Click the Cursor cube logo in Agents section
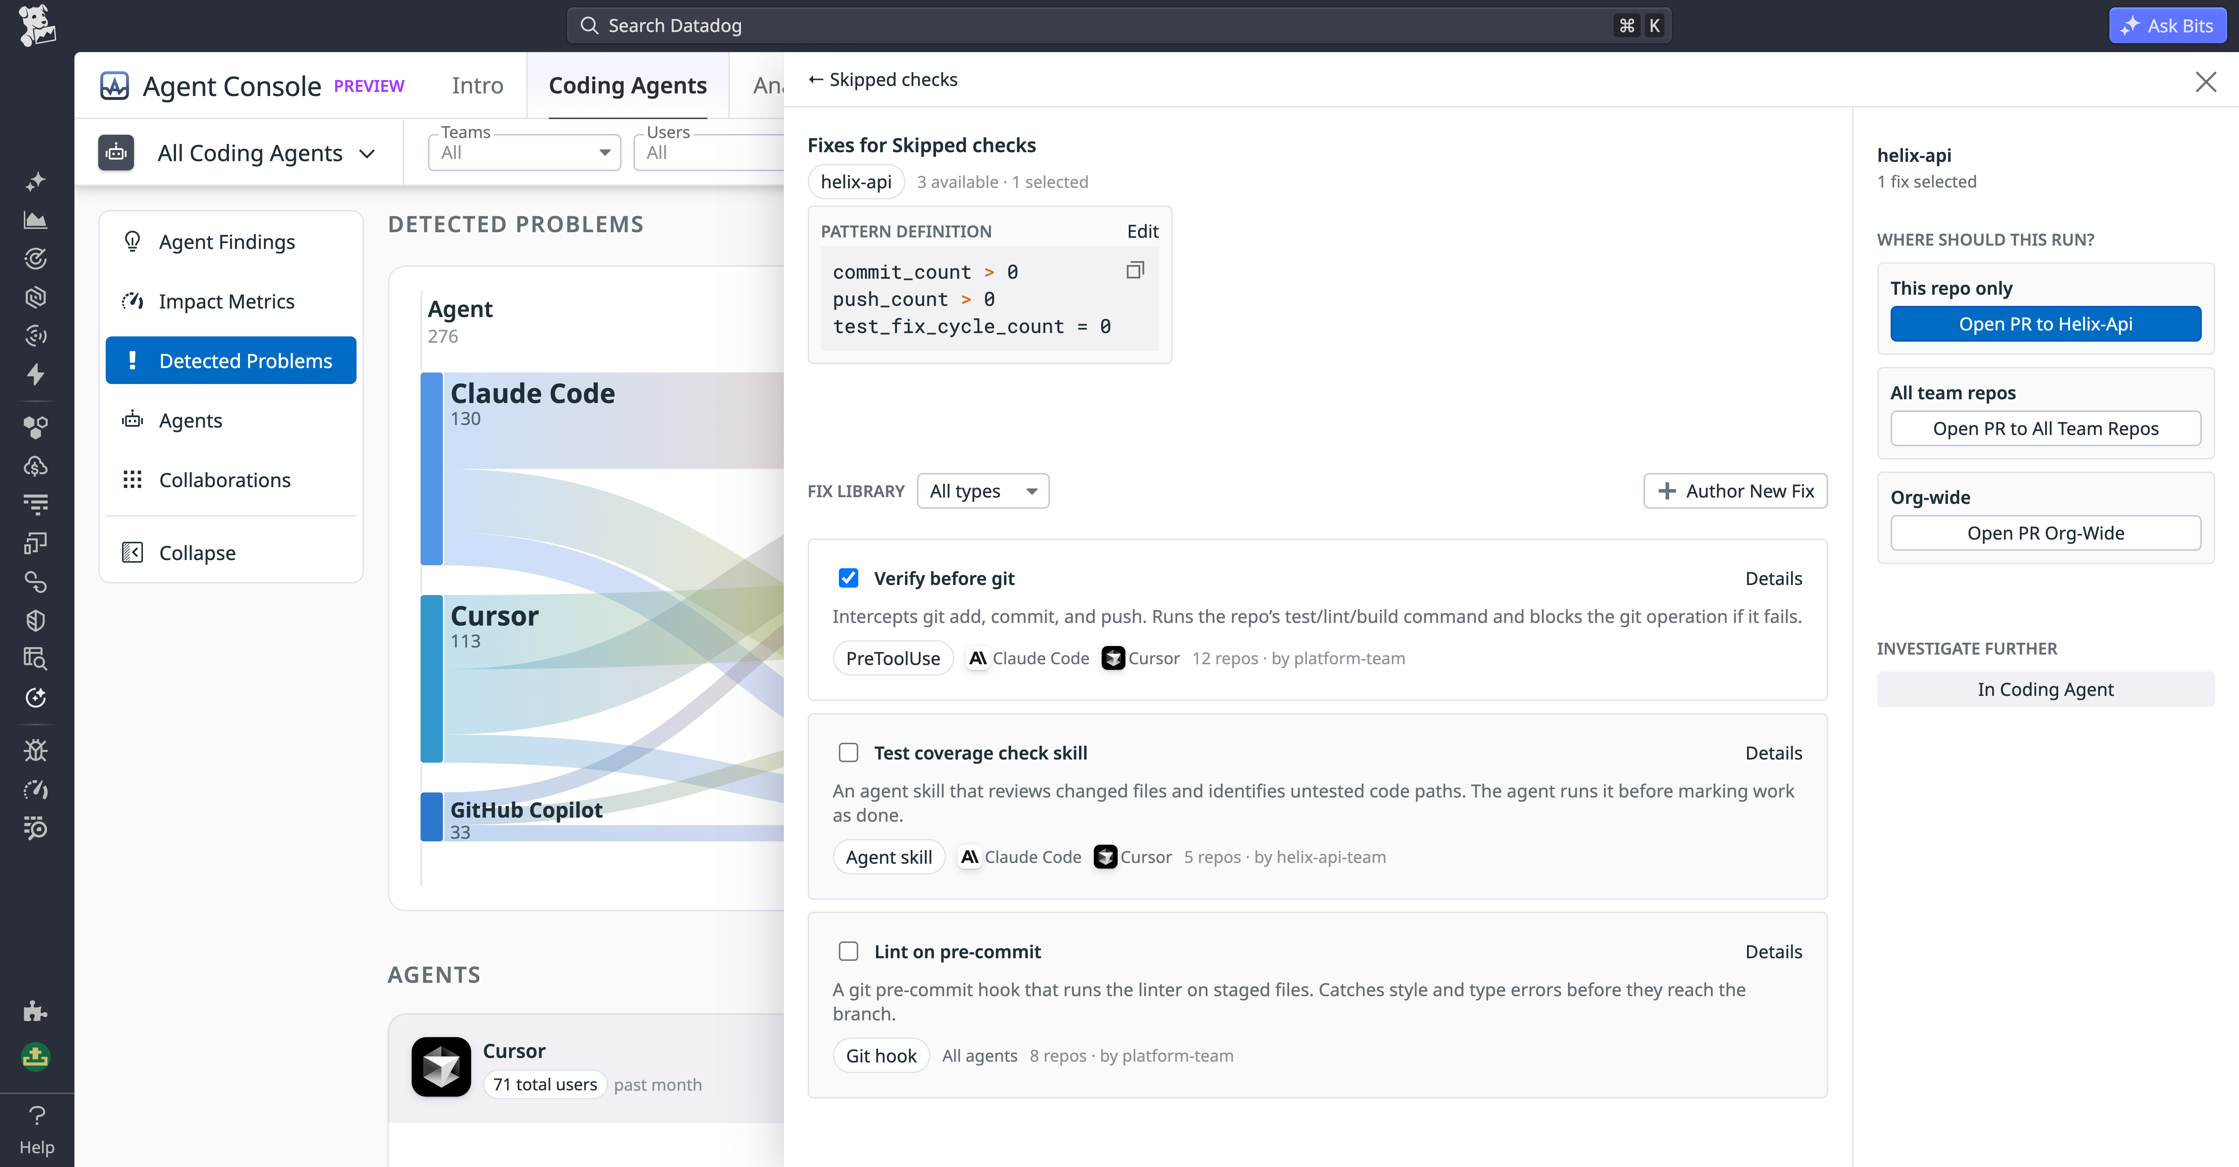This screenshot has height=1167, width=2239. point(441,1066)
